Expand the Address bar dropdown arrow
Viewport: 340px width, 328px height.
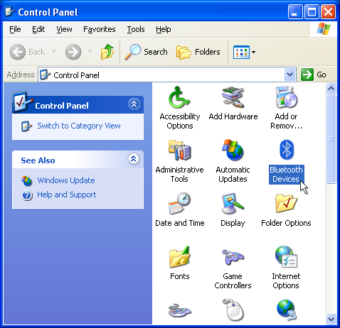pyautogui.click(x=289, y=75)
